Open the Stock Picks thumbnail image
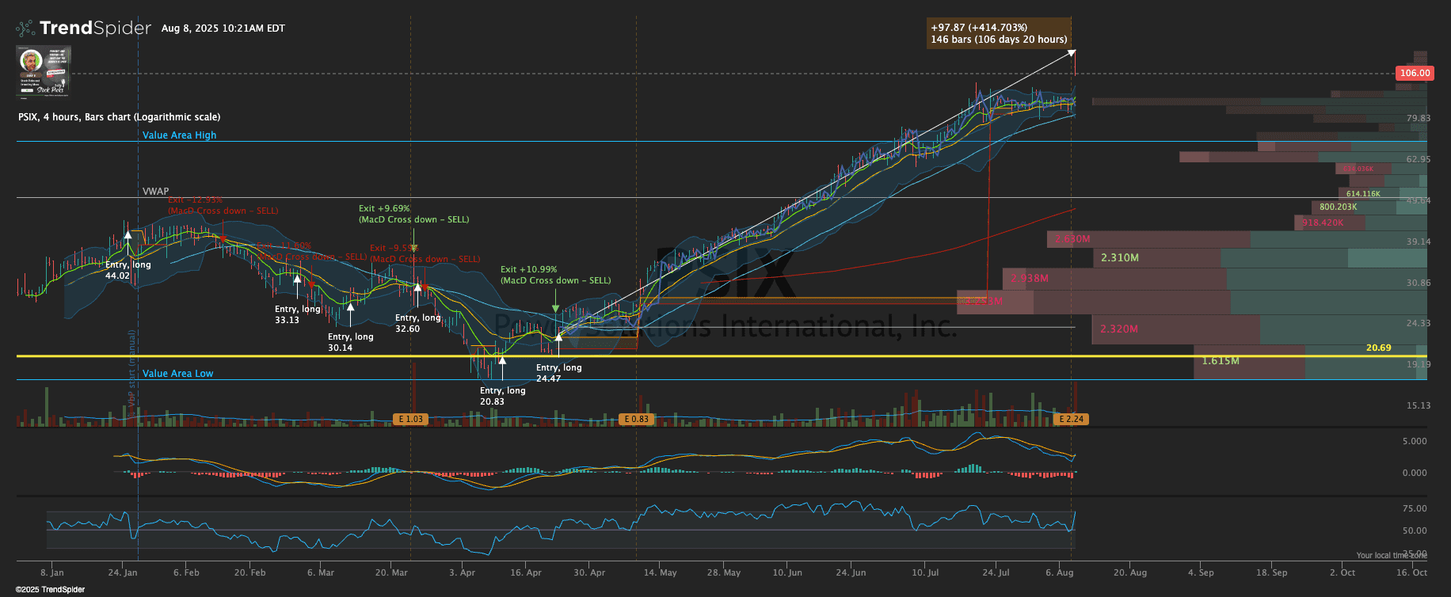 (44, 70)
